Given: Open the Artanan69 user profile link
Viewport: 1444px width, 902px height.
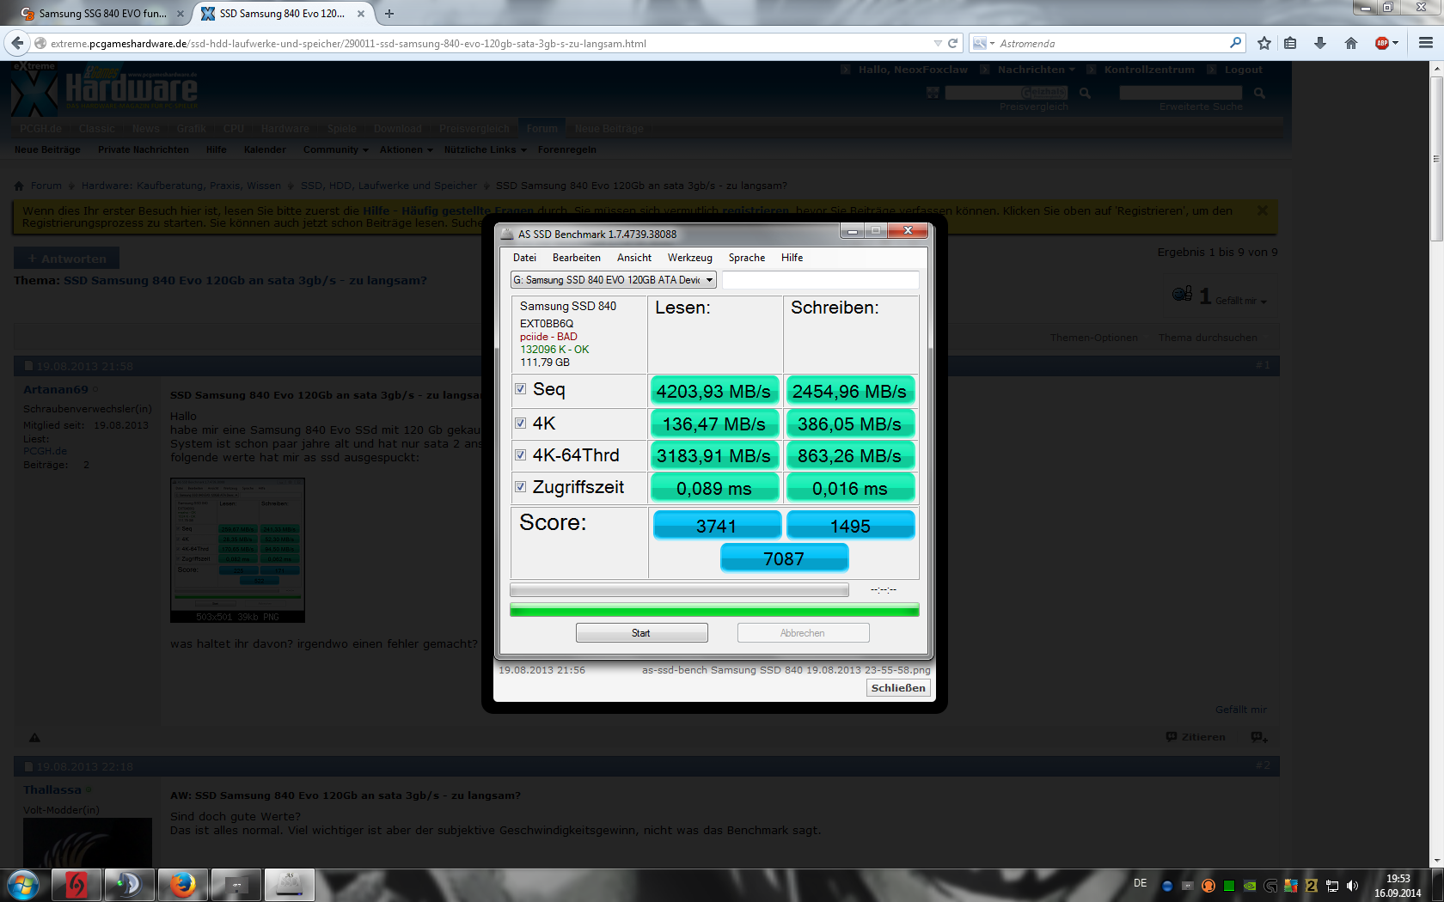Looking at the screenshot, I should tap(55, 390).
